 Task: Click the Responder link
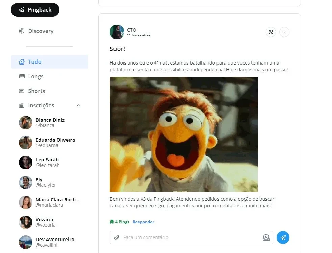[x=143, y=222]
